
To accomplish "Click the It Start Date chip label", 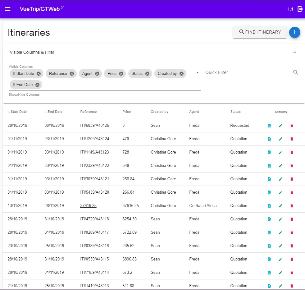I will click(24, 74).
